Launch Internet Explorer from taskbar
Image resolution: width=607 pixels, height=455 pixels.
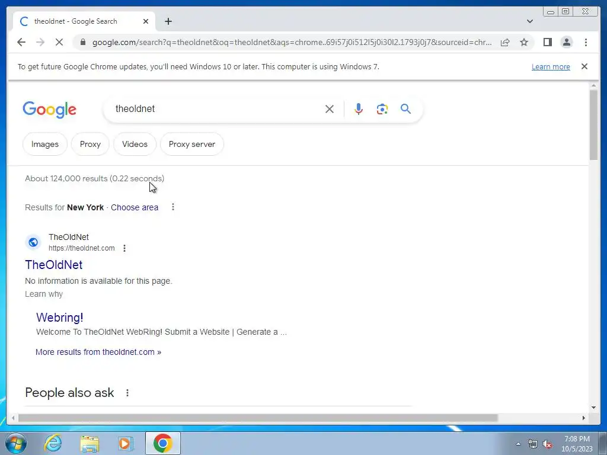[53, 443]
